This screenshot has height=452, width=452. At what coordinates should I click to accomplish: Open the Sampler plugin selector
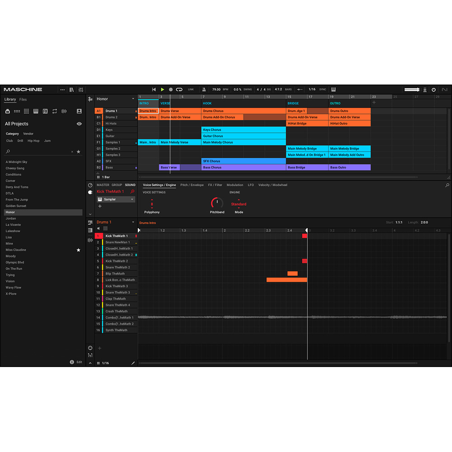(115, 199)
